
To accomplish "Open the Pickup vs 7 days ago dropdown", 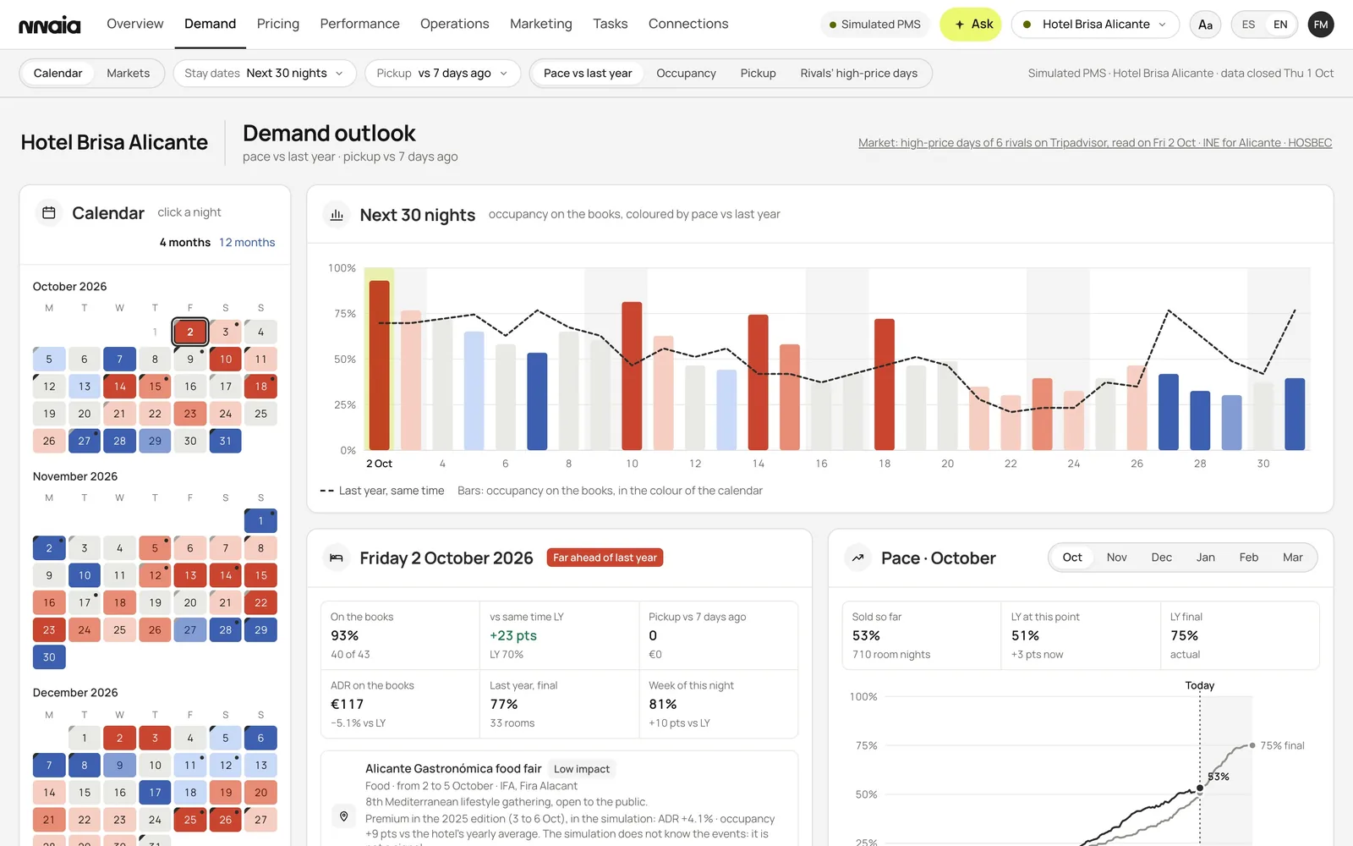I will click(x=443, y=74).
